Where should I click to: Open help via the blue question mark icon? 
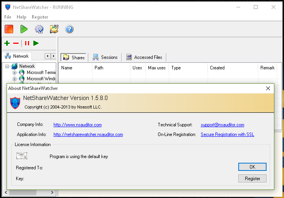click(69, 29)
